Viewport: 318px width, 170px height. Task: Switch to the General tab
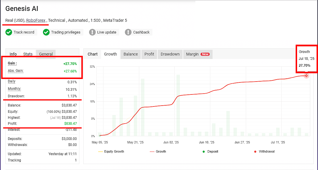46,54
